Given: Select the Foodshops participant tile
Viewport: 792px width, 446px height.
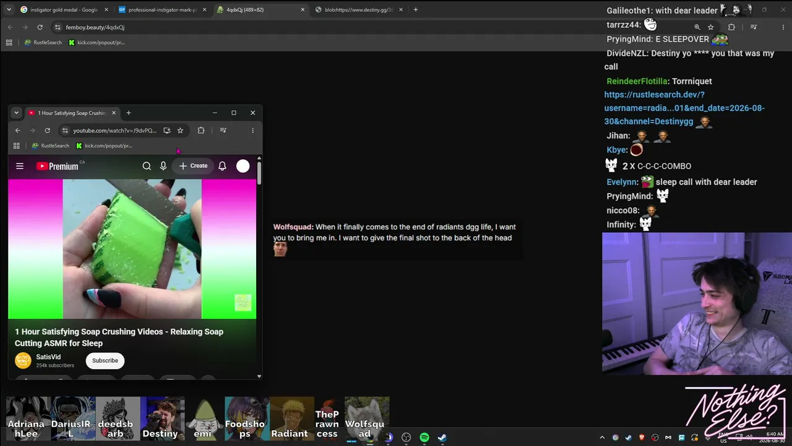Looking at the screenshot, I should (x=246, y=418).
